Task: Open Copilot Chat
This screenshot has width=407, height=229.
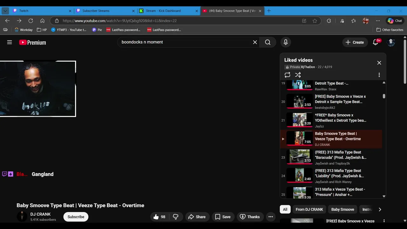Action: click(x=395, y=21)
